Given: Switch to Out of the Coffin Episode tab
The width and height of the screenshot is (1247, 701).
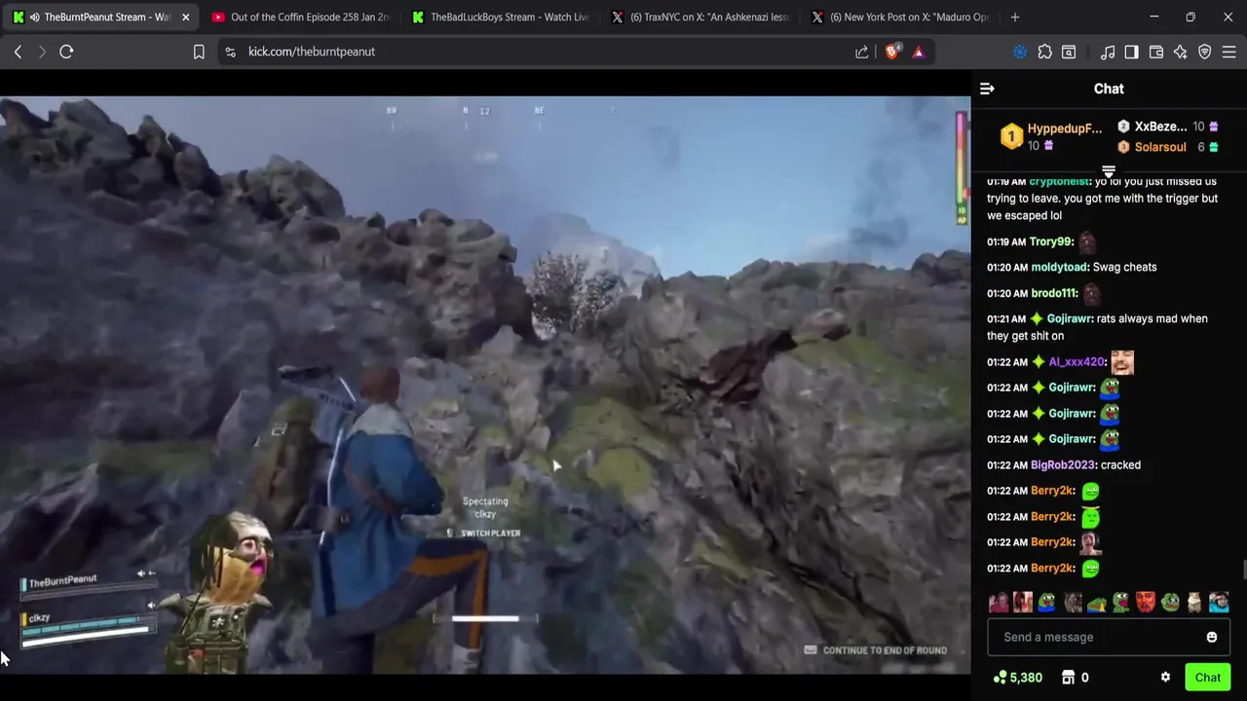Looking at the screenshot, I should click(300, 18).
